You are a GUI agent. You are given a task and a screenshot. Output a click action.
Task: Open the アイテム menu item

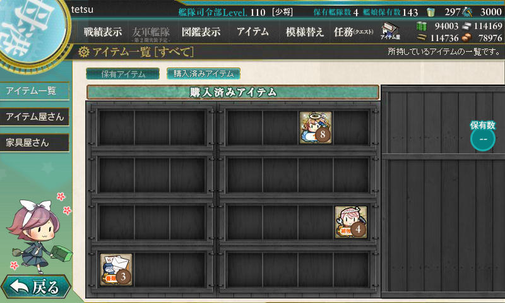(x=252, y=32)
